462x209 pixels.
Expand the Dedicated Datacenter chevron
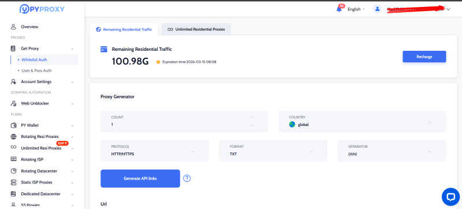[72, 195]
